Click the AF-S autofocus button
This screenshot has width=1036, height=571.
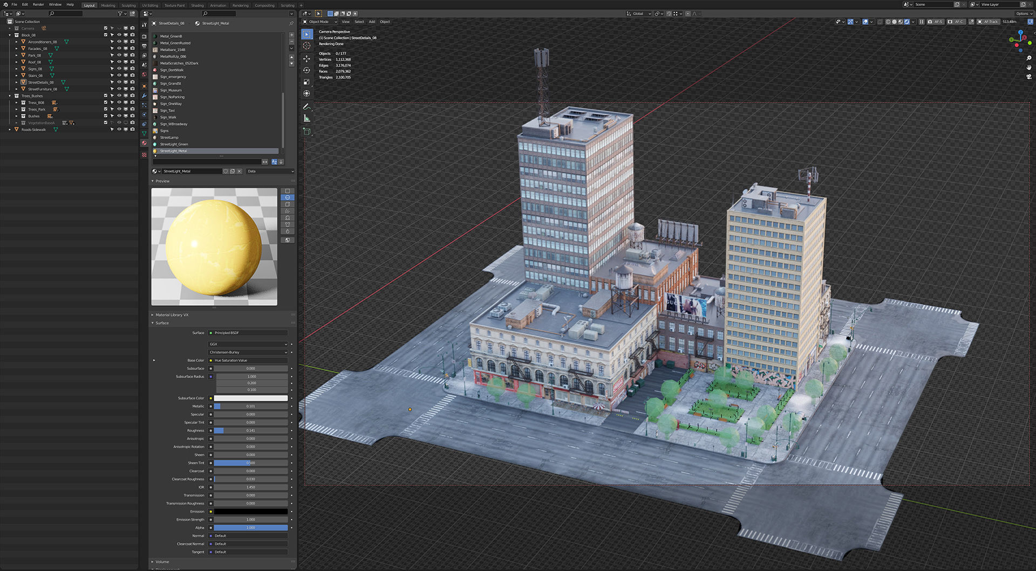click(x=935, y=22)
